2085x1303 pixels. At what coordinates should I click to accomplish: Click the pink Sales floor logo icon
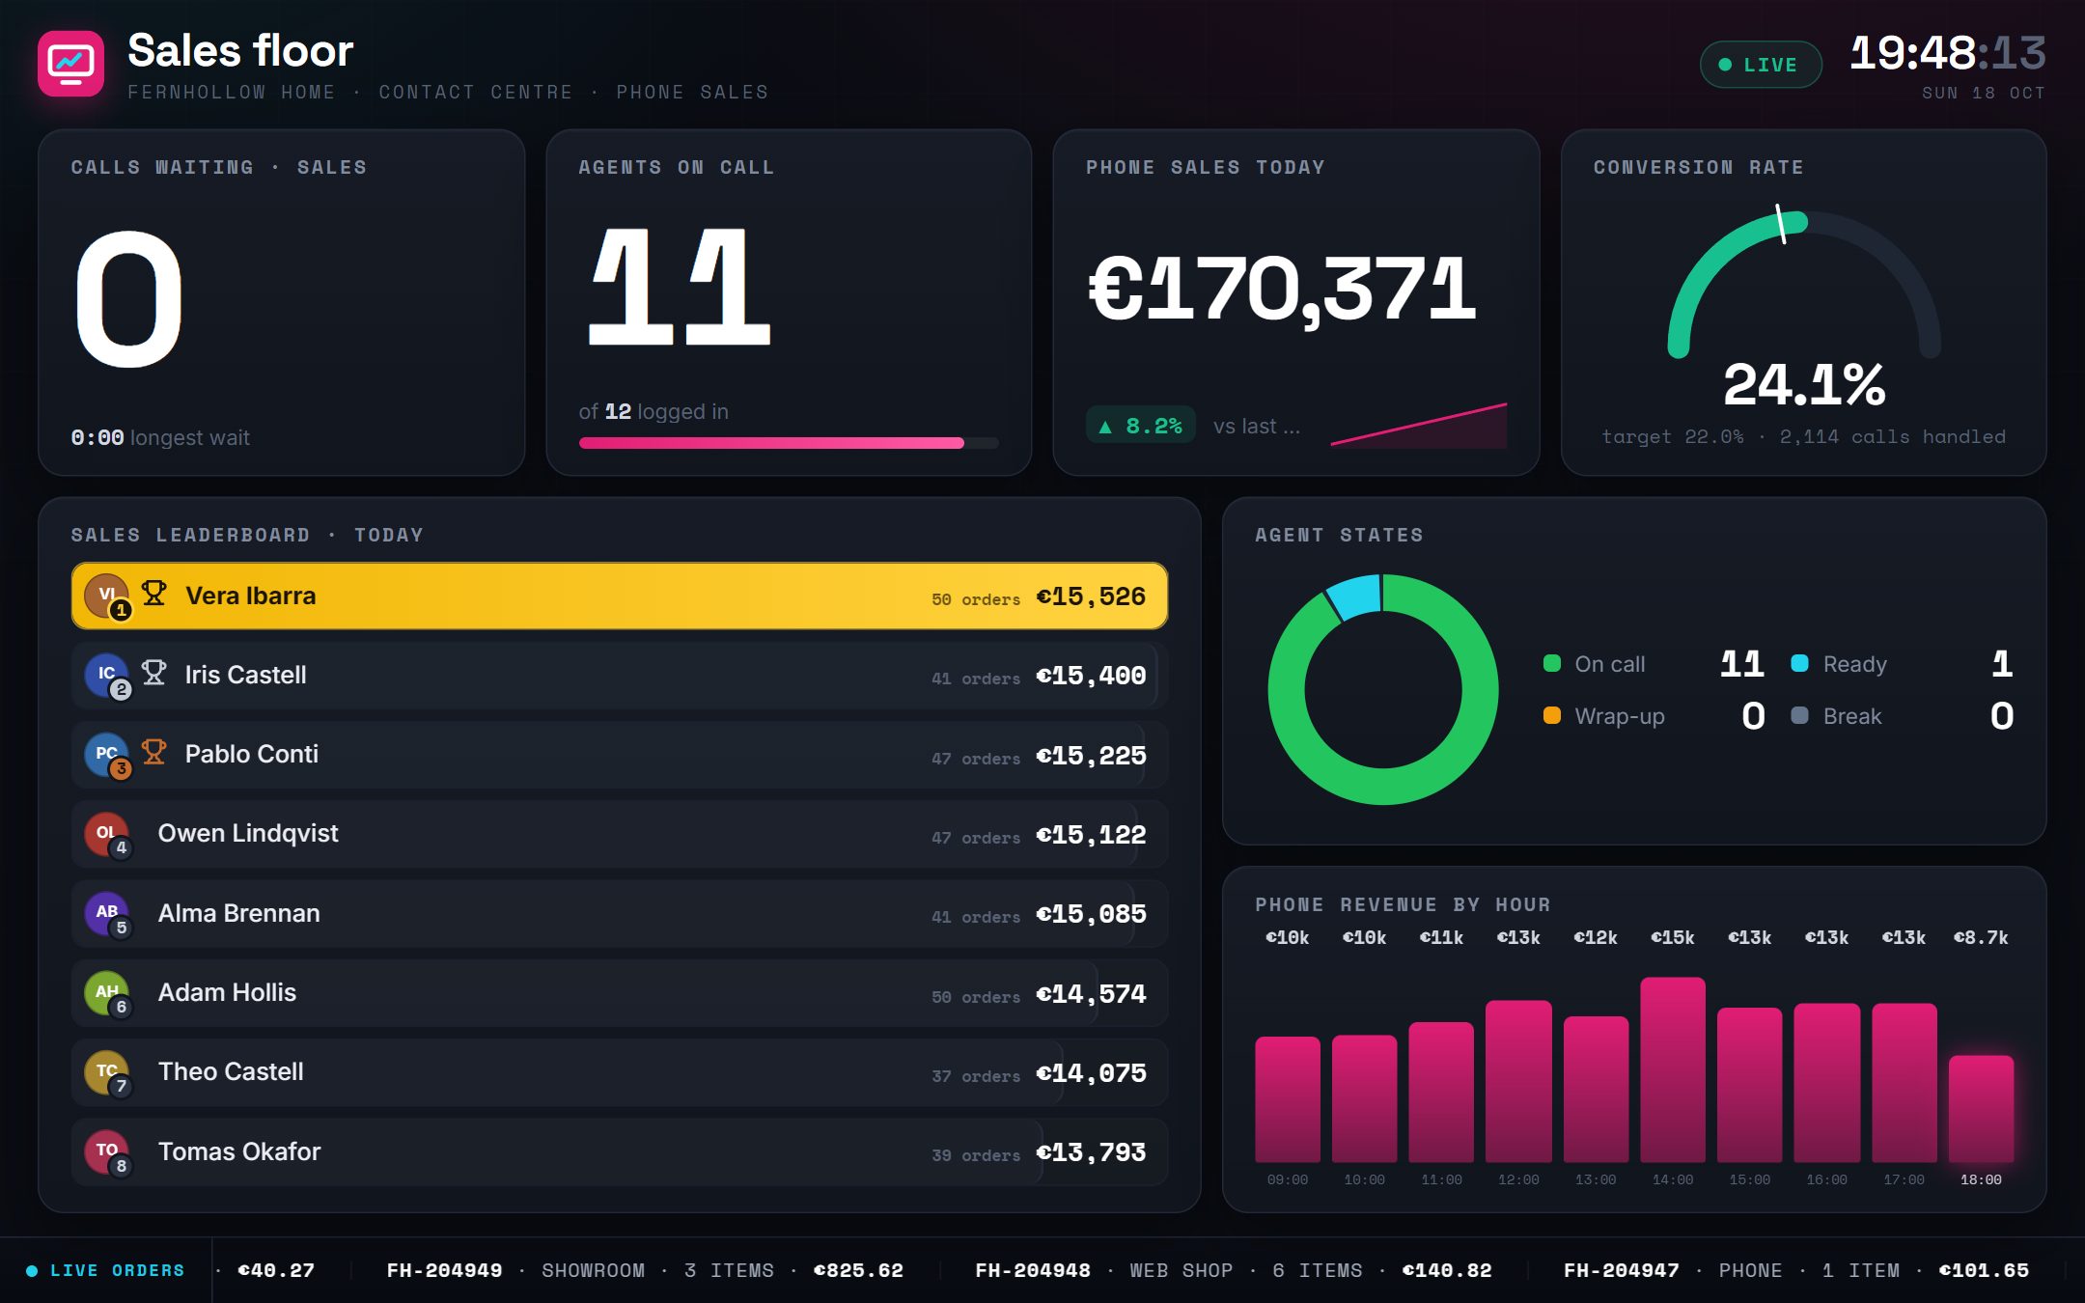coord(70,64)
